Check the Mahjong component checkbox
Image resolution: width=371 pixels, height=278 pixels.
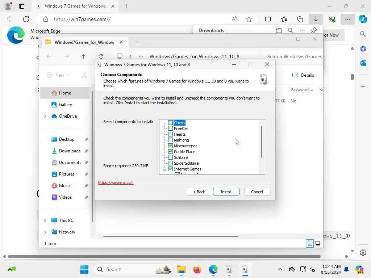coord(170,140)
